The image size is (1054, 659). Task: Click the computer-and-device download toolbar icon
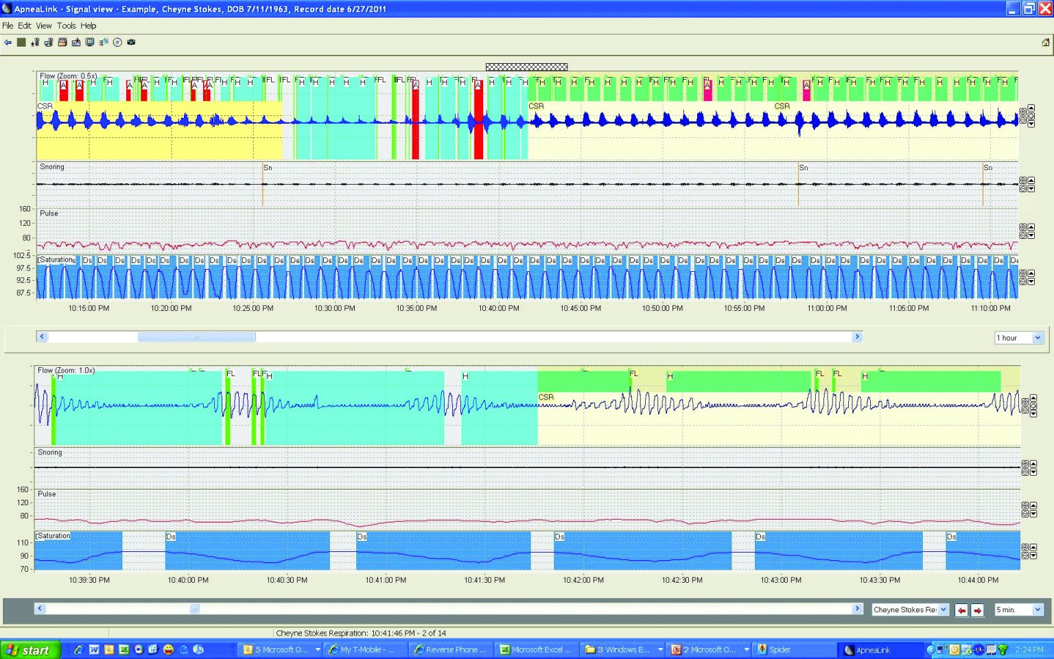click(49, 43)
